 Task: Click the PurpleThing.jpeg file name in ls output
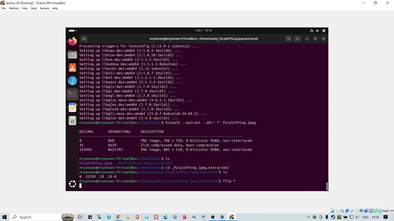click(96, 163)
